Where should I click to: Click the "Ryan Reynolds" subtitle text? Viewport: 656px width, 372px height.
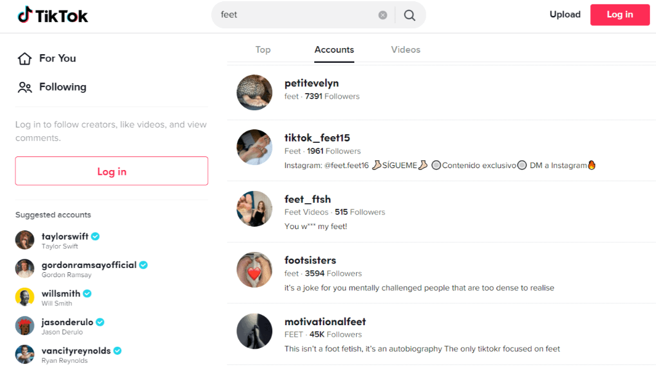coord(65,361)
